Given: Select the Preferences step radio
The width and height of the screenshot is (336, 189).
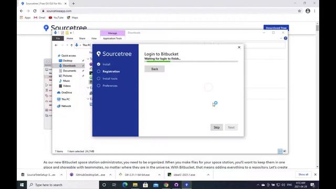Looking at the screenshot, I should click(x=99, y=86).
